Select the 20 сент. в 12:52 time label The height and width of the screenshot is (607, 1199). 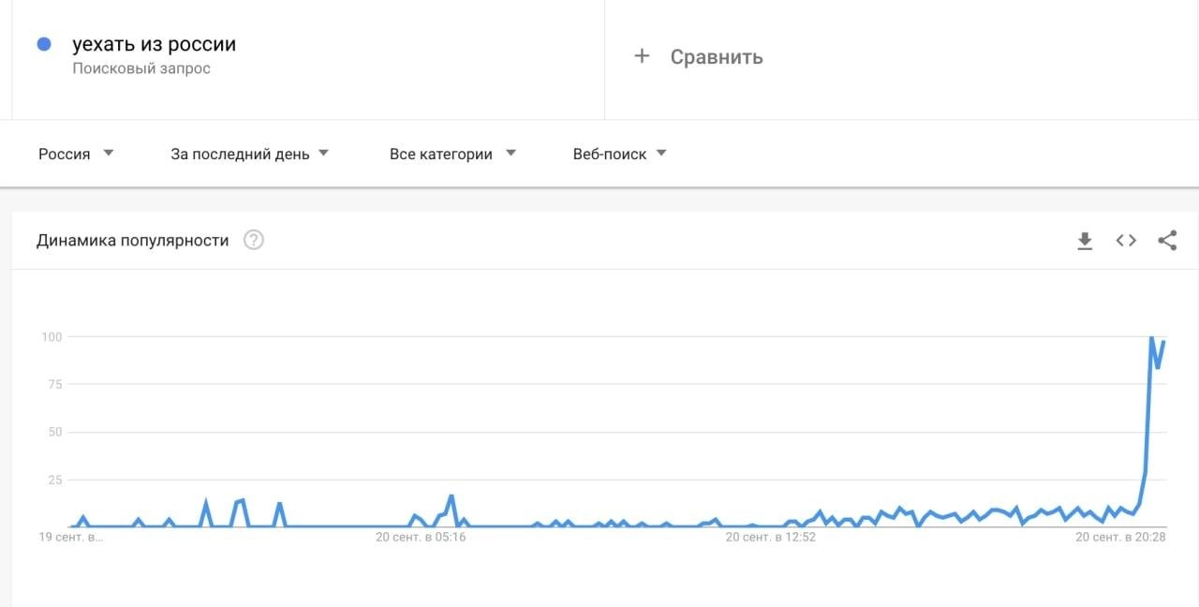pyautogui.click(x=771, y=538)
